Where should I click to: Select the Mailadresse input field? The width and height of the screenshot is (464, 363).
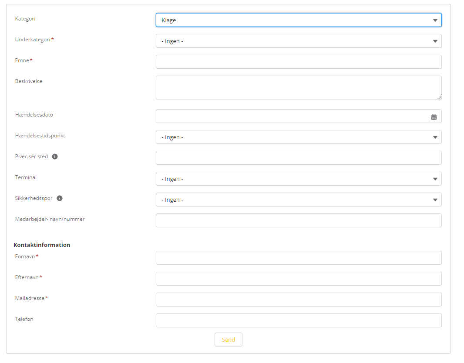click(298, 300)
